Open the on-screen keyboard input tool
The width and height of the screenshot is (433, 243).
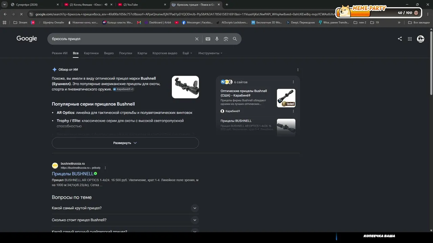click(208, 39)
